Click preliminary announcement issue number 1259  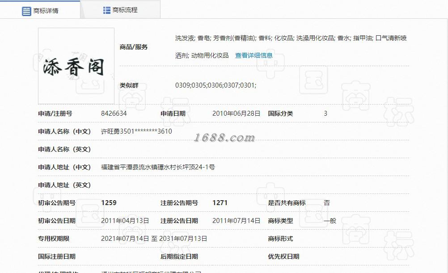[x=109, y=203]
